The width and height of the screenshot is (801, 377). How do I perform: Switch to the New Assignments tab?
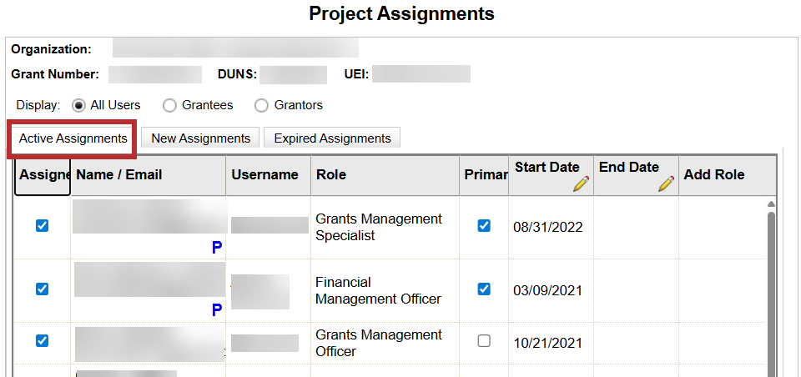pyautogui.click(x=200, y=138)
